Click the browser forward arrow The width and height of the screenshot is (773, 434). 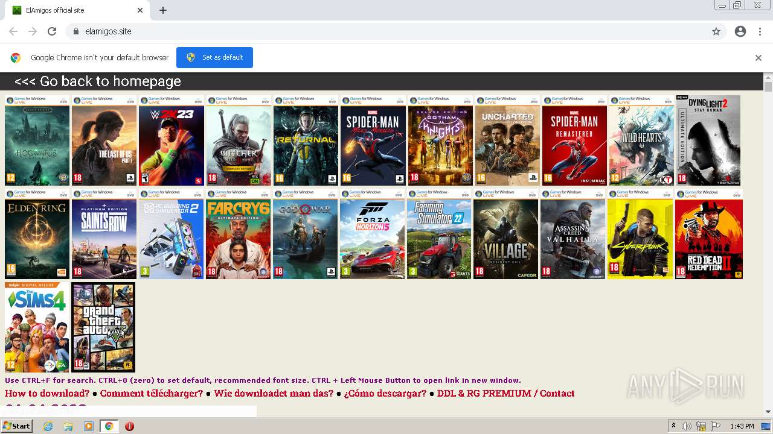(33, 31)
